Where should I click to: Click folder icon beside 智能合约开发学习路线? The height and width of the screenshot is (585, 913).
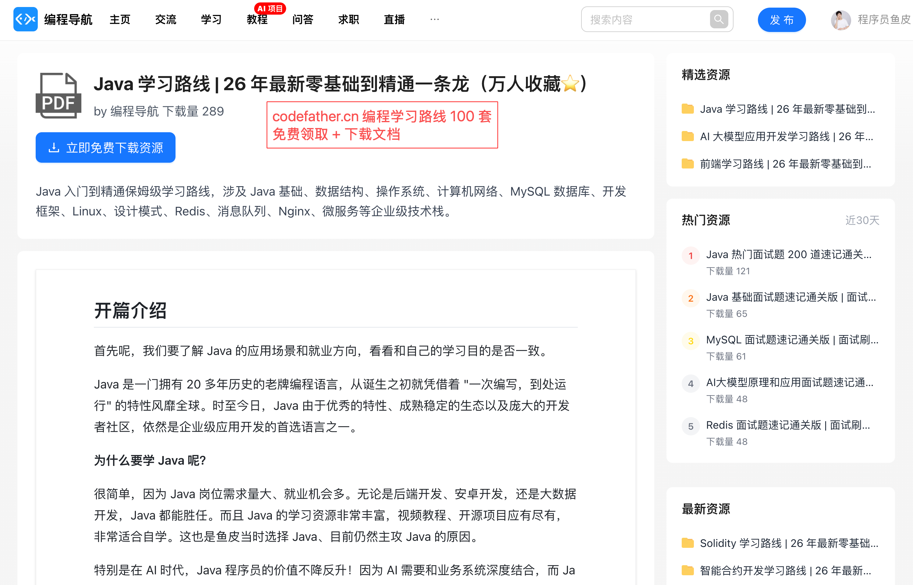[x=687, y=571]
